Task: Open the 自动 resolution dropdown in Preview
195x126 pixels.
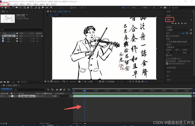Action: [187, 53]
